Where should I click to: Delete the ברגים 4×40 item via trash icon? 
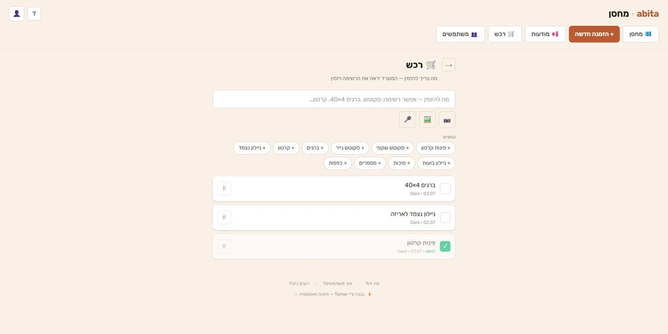coord(224,189)
